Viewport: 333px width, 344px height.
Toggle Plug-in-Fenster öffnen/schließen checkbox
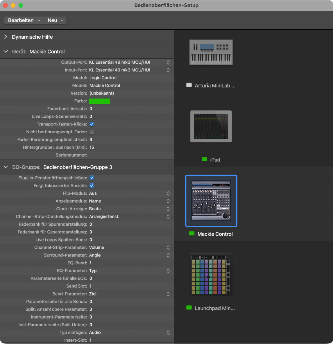coord(92,178)
